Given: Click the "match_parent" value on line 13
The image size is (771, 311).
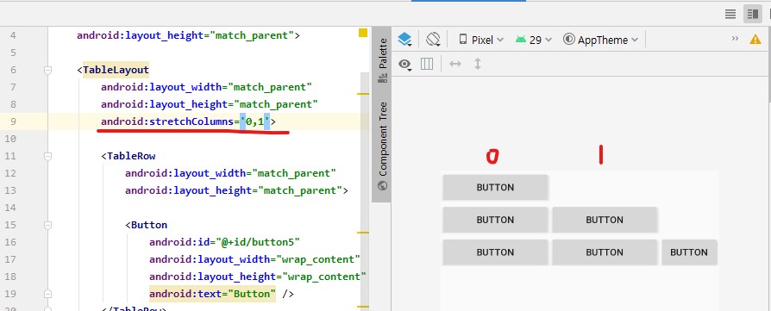Looking at the screenshot, I should (x=300, y=190).
